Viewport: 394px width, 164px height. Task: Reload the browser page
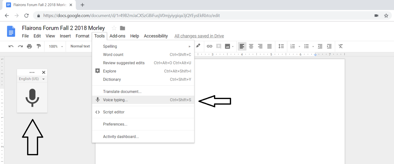tap(26, 16)
